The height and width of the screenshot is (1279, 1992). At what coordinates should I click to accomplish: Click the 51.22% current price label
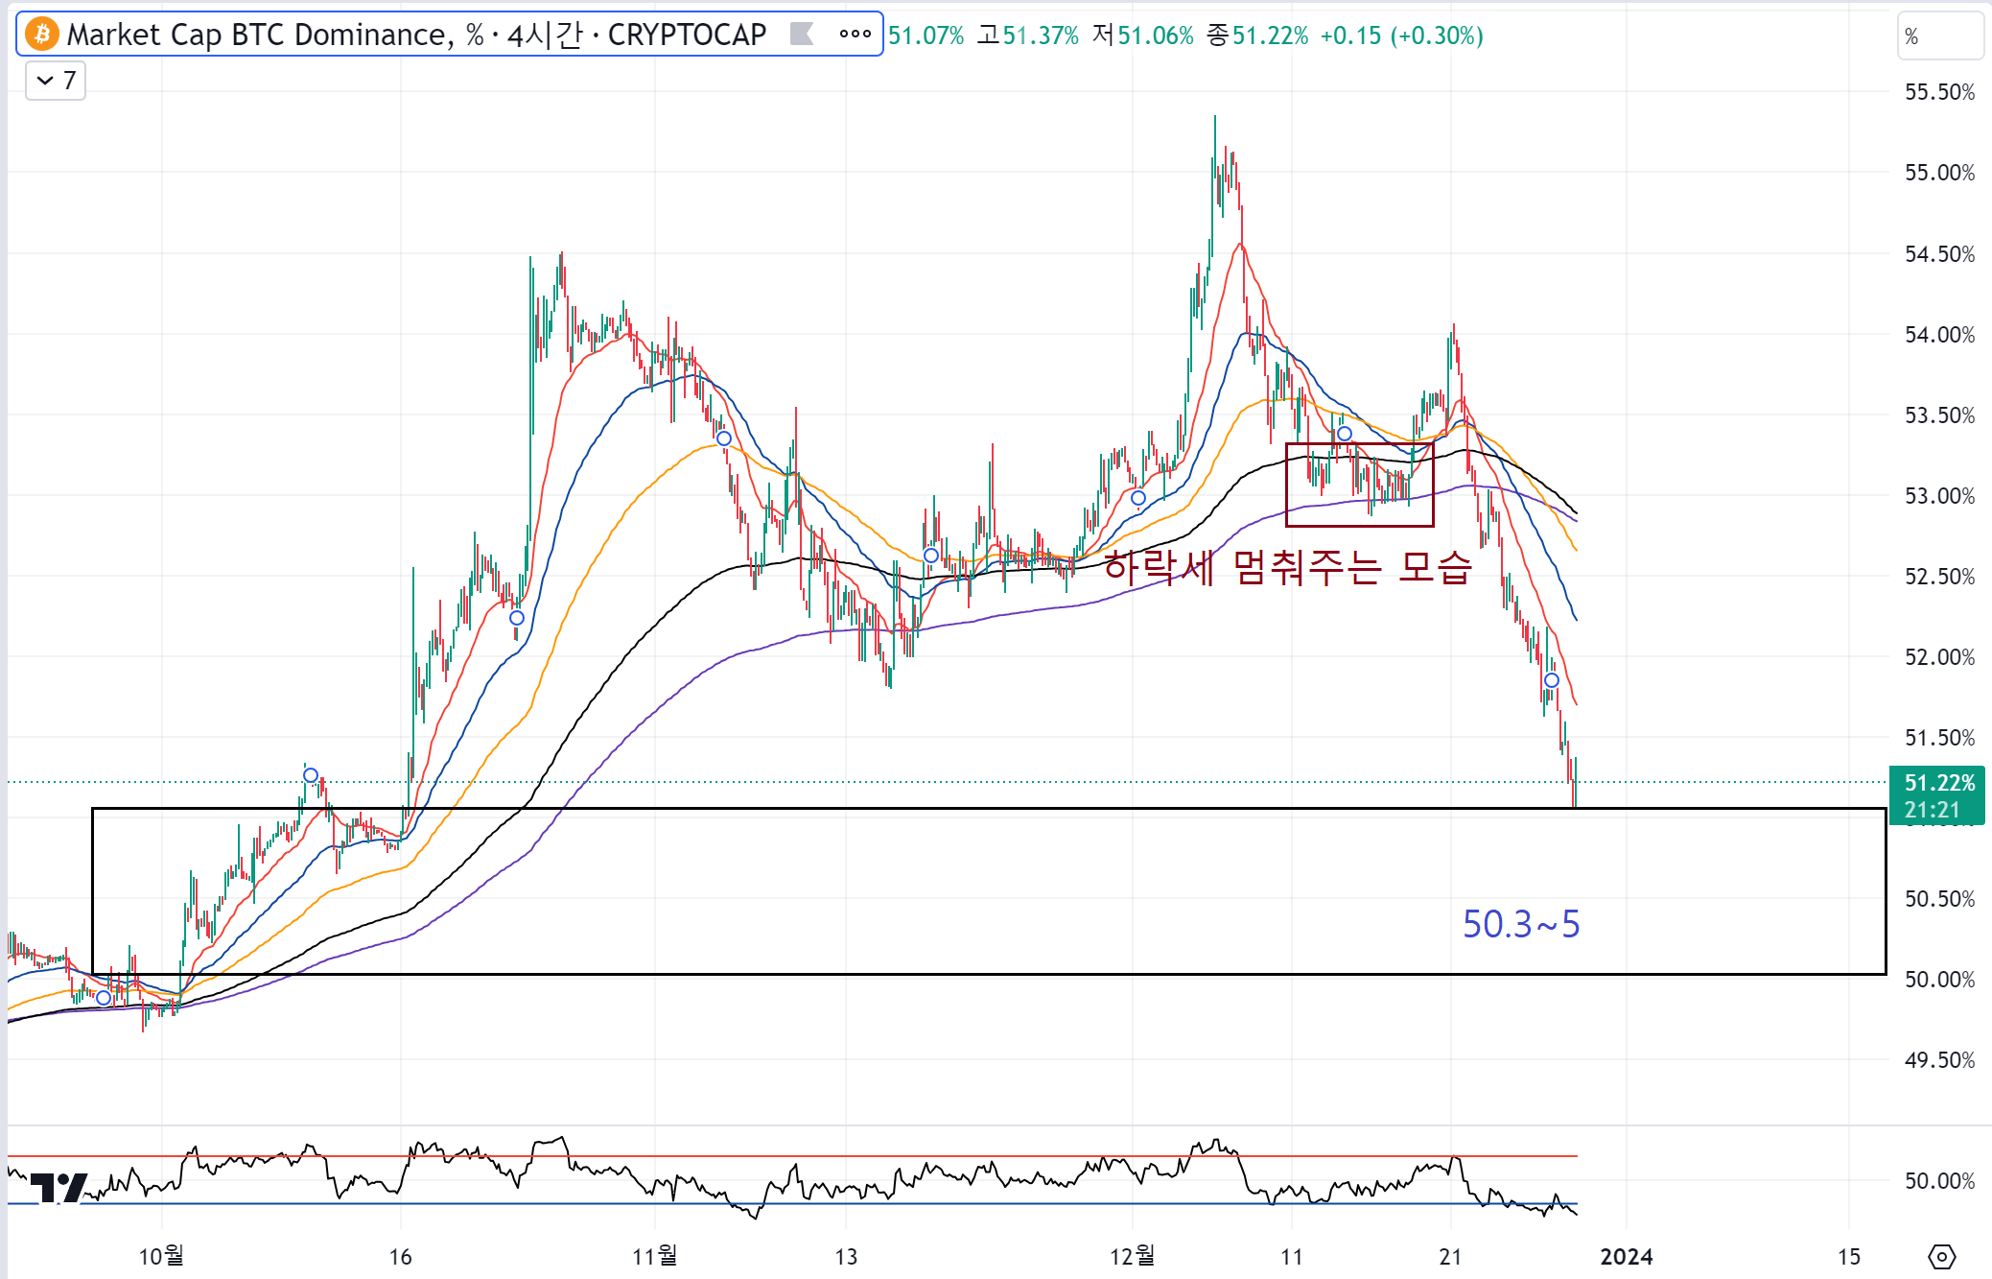click(1938, 783)
